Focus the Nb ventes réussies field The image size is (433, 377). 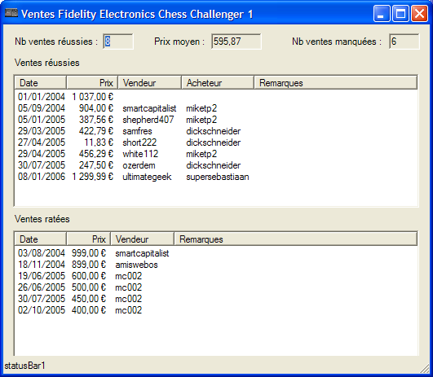click(x=118, y=42)
